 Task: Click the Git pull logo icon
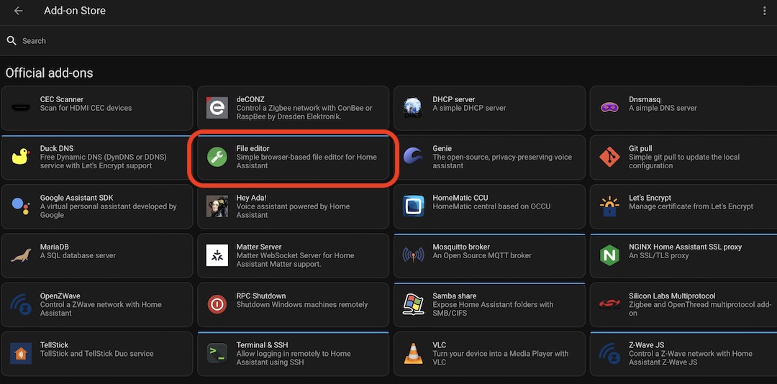click(609, 157)
